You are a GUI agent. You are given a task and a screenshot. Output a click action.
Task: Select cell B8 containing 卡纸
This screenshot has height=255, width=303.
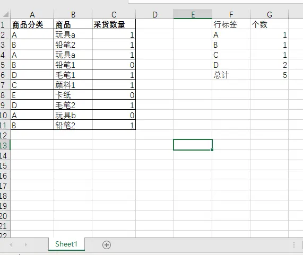tap(73, 95)
